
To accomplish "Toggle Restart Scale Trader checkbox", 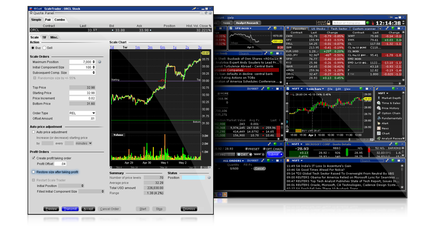I will pyautogui.click(x=33, y=180).
